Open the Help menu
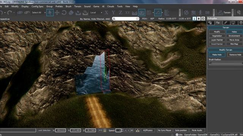The width and height of the screenshot is (243, 136). coord(135,6)
